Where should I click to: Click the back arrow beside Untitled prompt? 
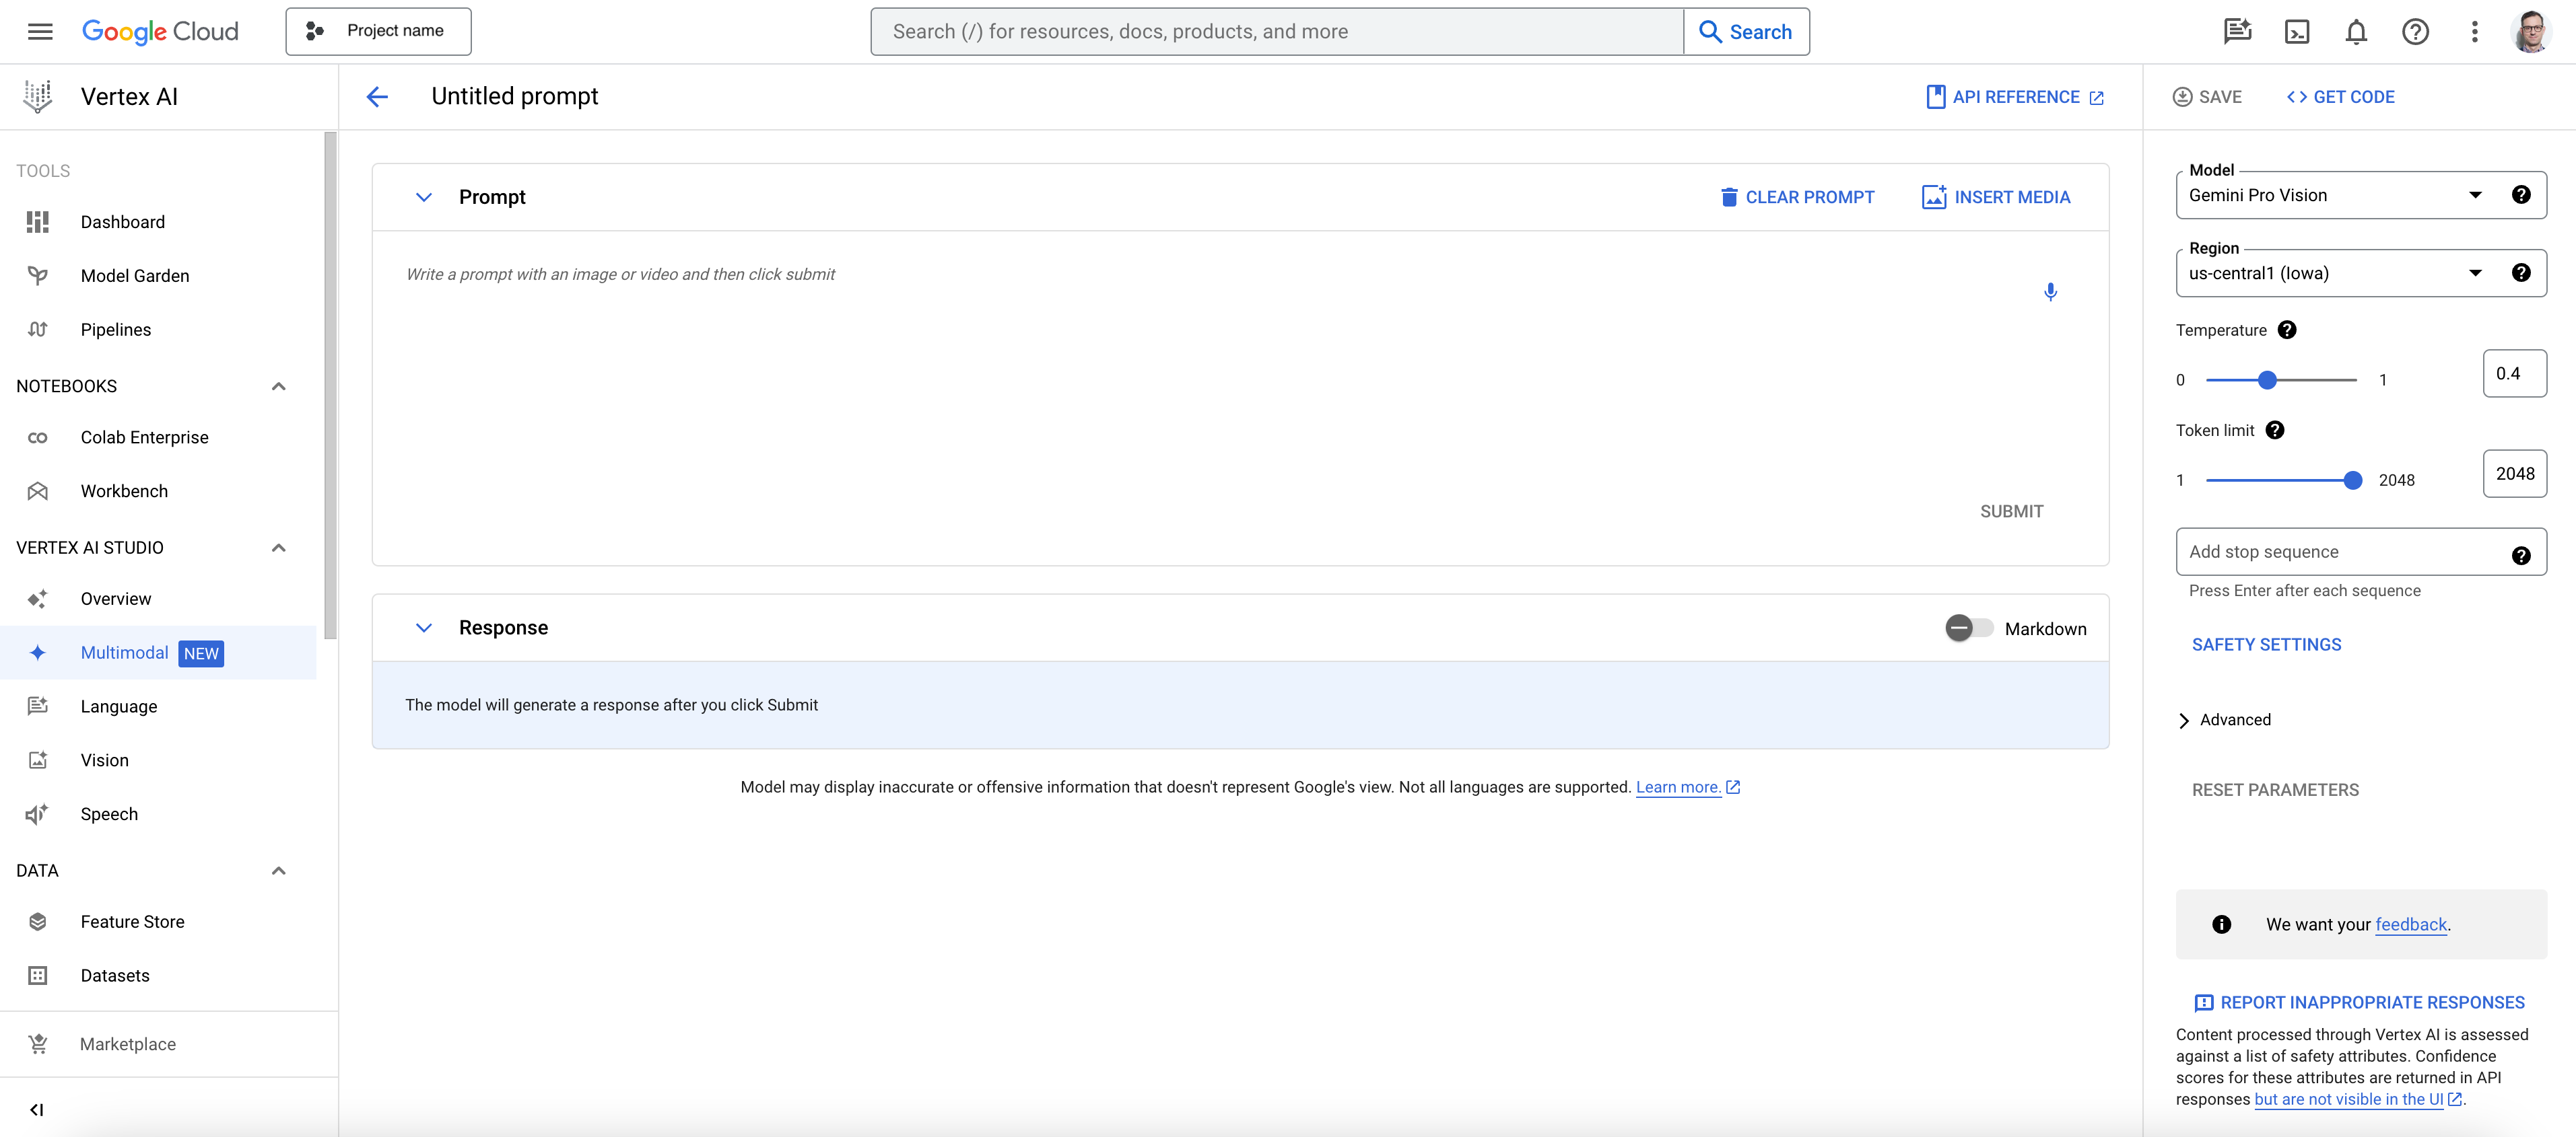coord(377,97)
